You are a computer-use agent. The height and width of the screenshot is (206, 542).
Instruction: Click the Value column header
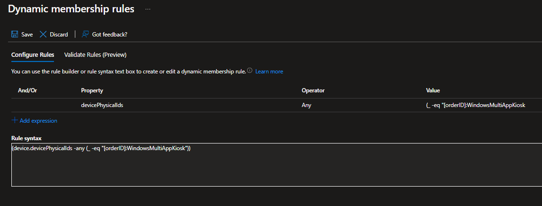point(433,90)
